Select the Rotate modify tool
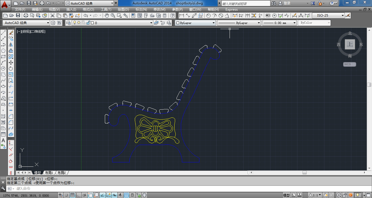Viewport: 372px width, 198px height. tap(11, 69)
